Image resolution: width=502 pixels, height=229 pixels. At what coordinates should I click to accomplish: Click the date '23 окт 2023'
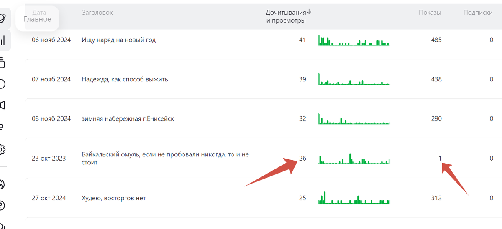click(49, 158)
